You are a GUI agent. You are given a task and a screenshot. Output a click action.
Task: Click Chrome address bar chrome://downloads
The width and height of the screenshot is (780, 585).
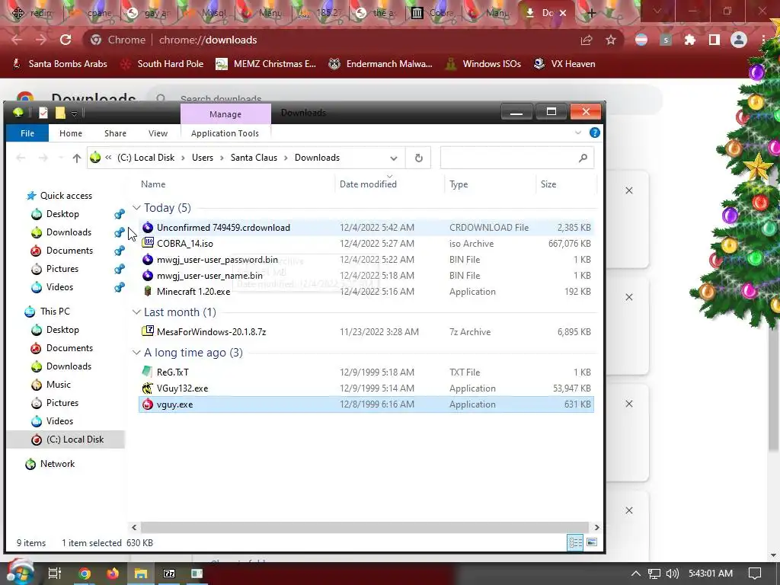click(x=208, y=40)
